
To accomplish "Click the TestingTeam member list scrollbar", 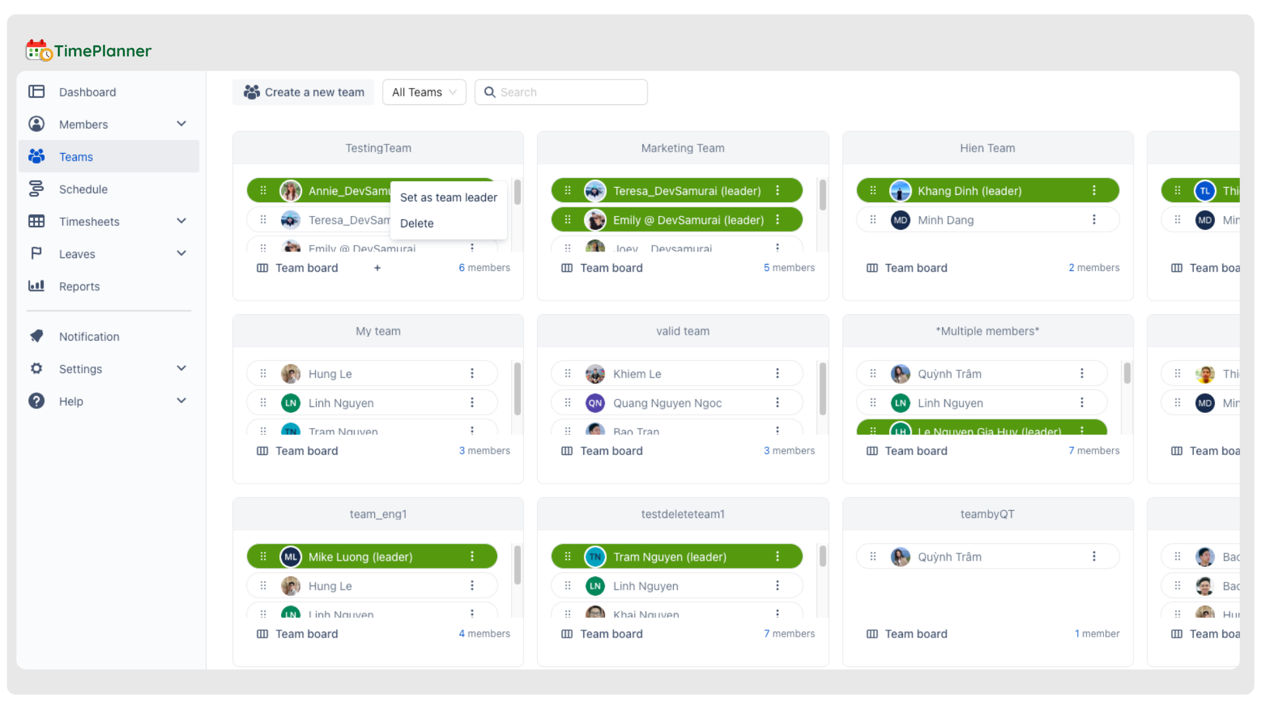I will 518,193.
